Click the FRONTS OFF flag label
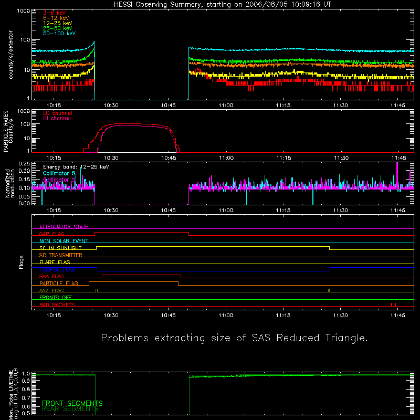 pos(56,298)
